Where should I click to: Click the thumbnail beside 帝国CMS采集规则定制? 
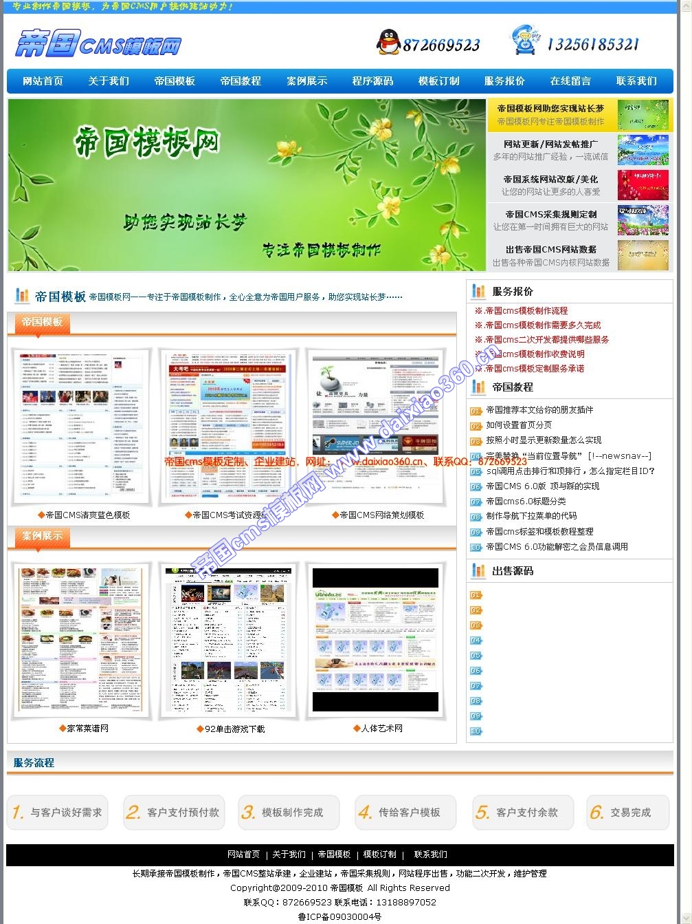[x=643, y=220]
